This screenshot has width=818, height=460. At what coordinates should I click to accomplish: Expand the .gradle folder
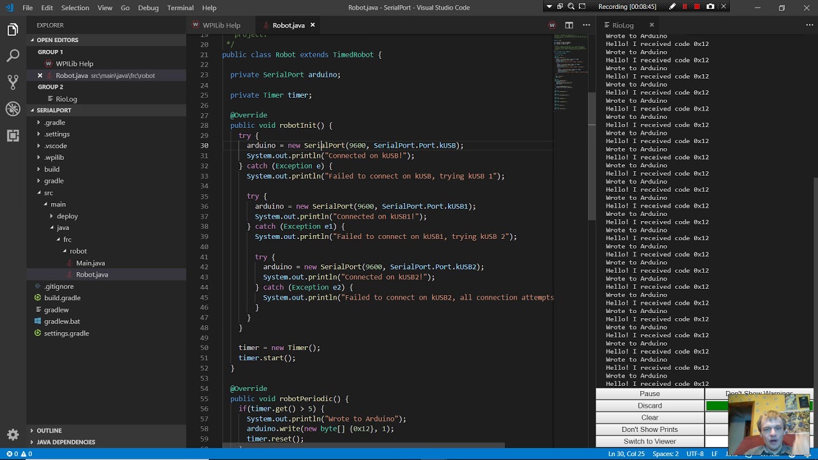tap(54, 123)
